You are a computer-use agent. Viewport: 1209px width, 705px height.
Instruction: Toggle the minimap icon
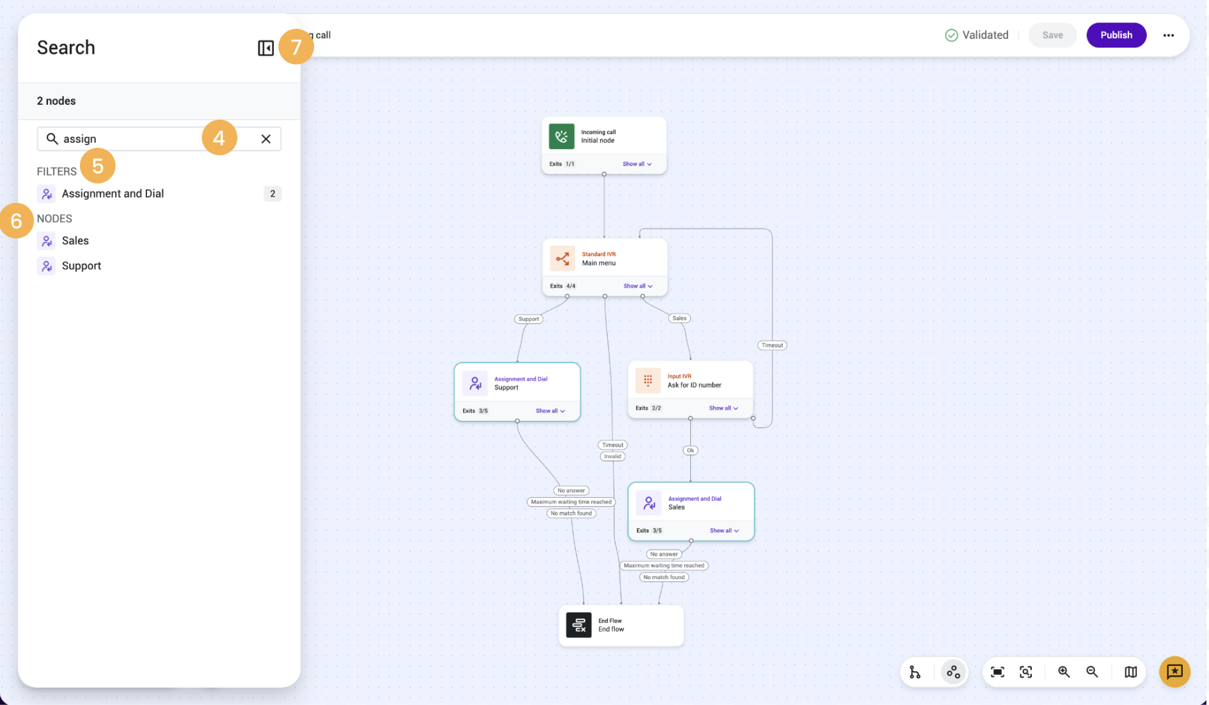pos(1131,672)
